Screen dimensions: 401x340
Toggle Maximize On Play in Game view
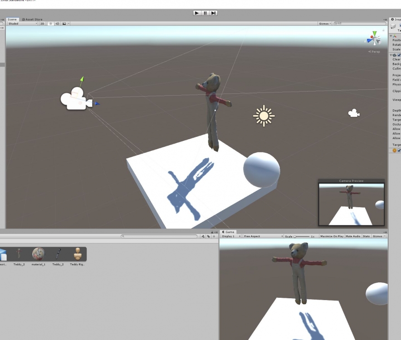click(x=332, y=236)
